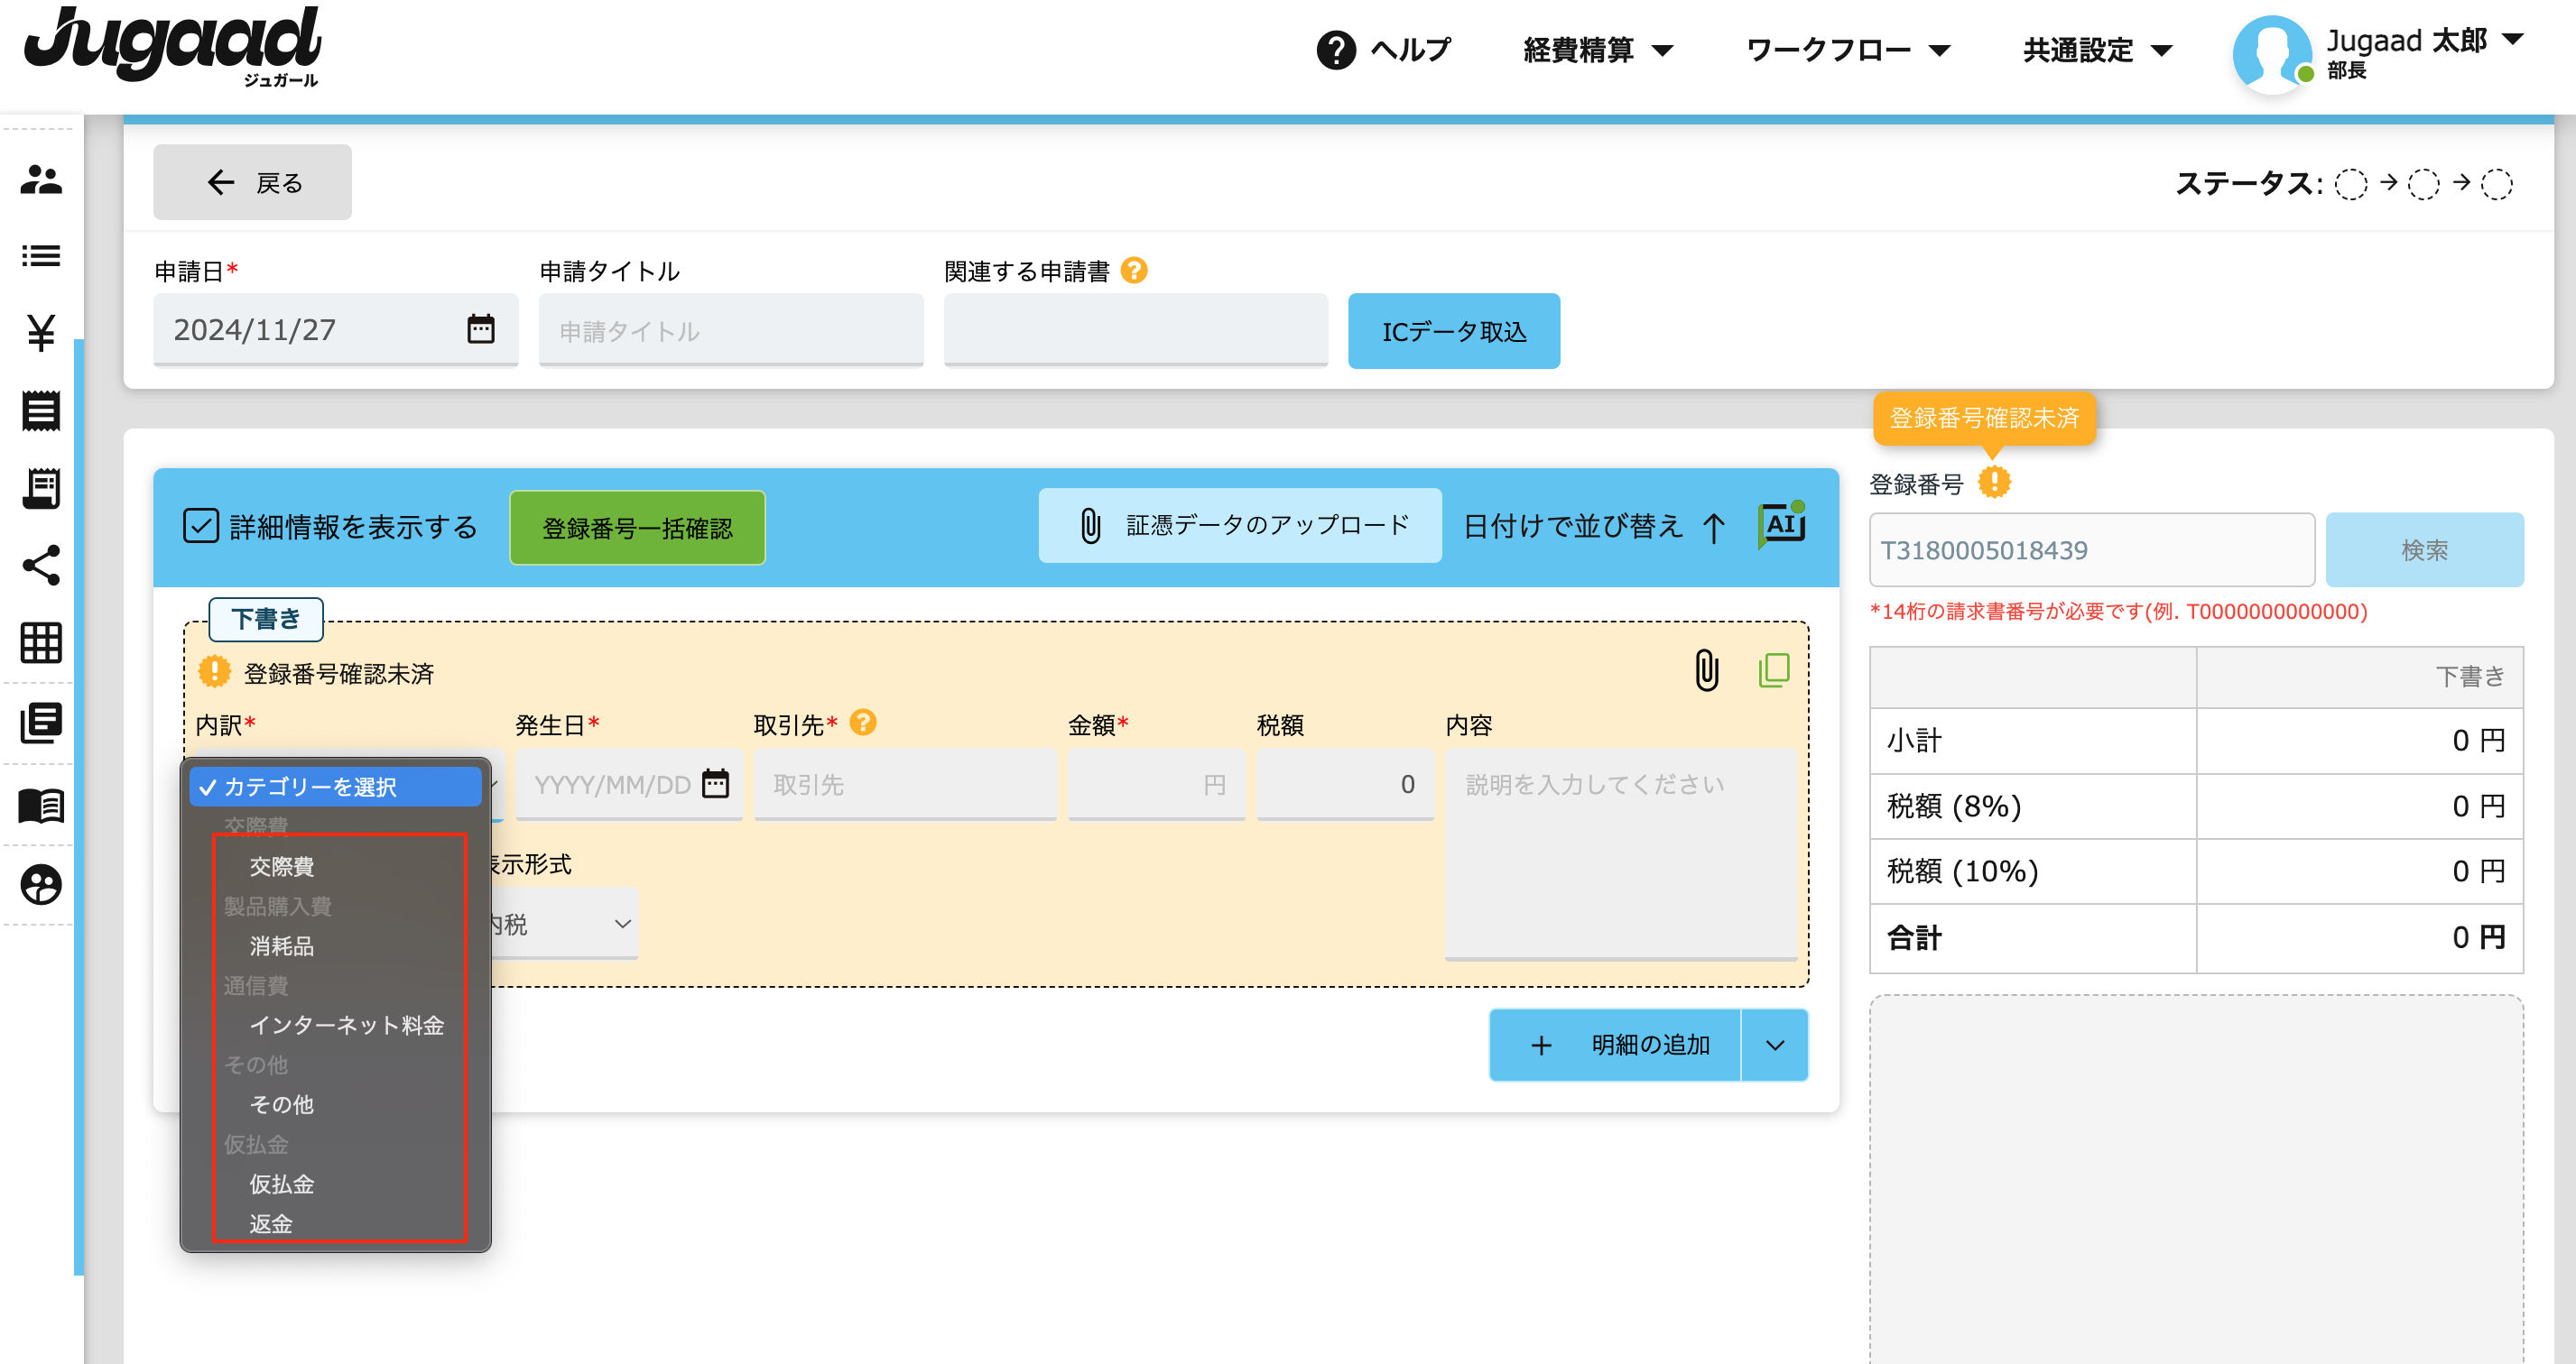Image resolution: width=2576 pixels, height=1364 pixels.
Task: Click the registration number input field
Action: click(2087, 548)
